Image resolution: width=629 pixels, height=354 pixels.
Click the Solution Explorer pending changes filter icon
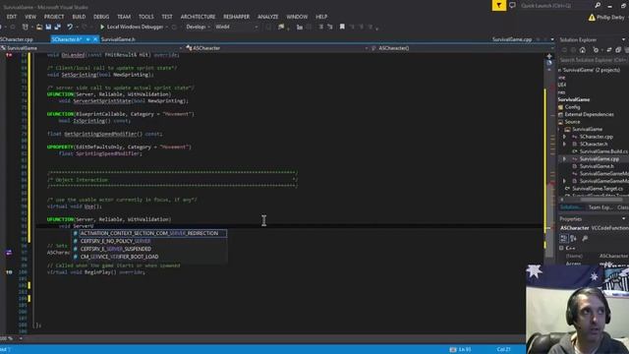(x=596, y=50)
